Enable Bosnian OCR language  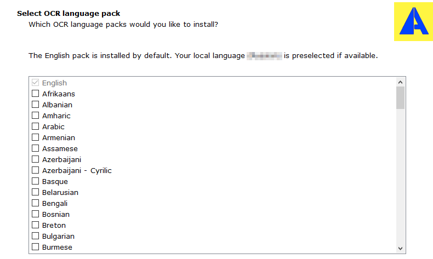click(35, 214)
